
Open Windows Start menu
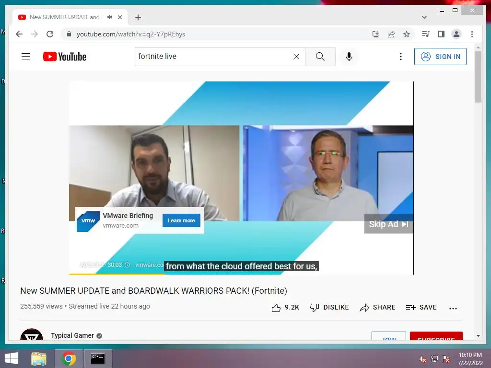[12, 358]
